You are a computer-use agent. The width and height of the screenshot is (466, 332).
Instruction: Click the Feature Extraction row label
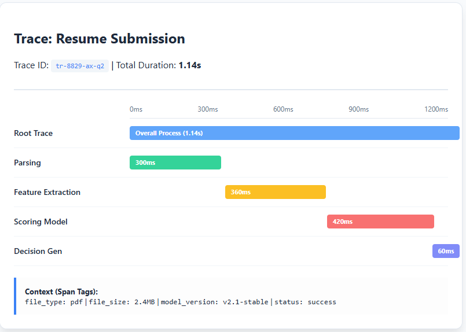tap(47, 192)
